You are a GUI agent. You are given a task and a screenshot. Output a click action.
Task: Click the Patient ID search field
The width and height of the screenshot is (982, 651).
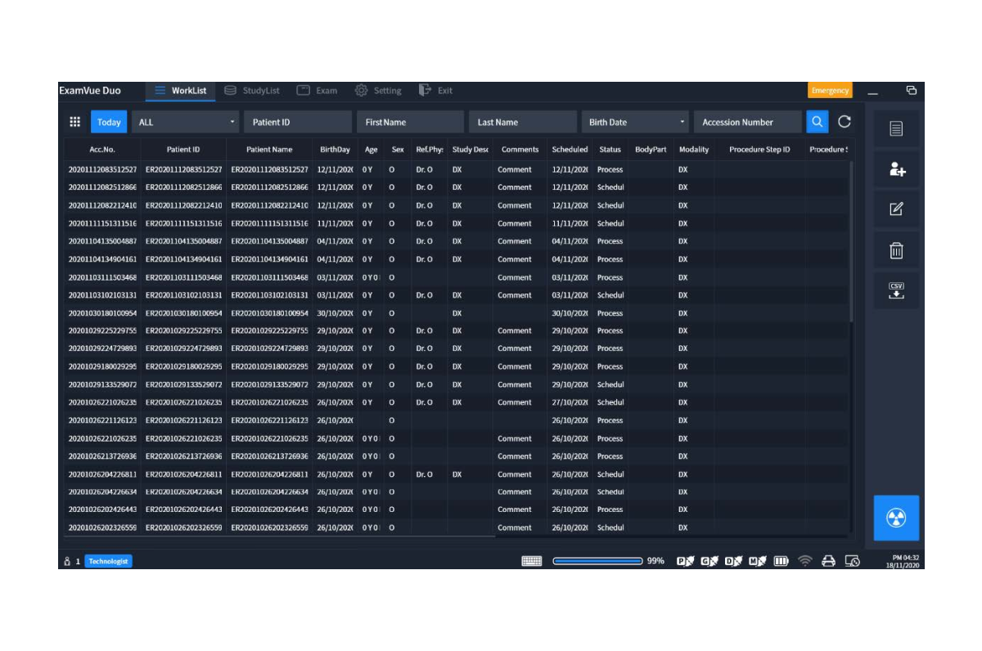pyautogui.click(x=298, y=122)
